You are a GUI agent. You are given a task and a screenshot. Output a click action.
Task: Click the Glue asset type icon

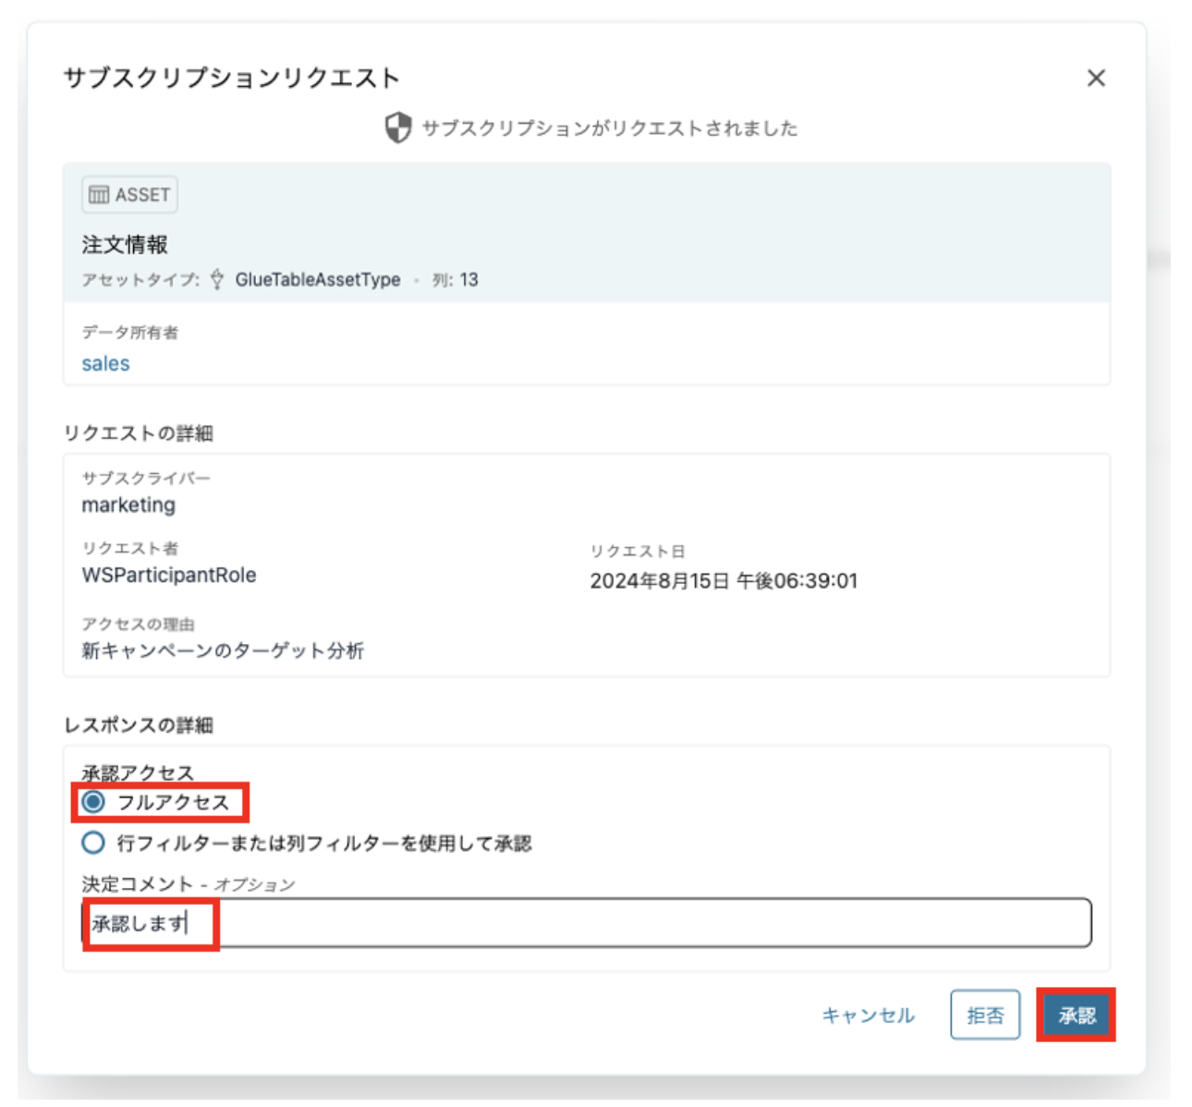pos(217,279)
